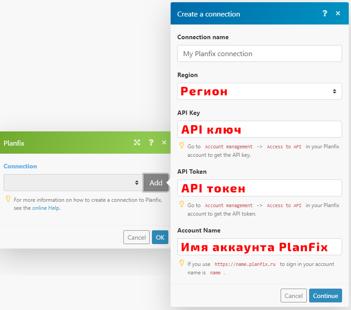
Task: Click the lightbulb hint under API Key
Action: [182, 145]
